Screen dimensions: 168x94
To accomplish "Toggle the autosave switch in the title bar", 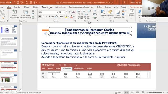I will [x=12, y=2].
